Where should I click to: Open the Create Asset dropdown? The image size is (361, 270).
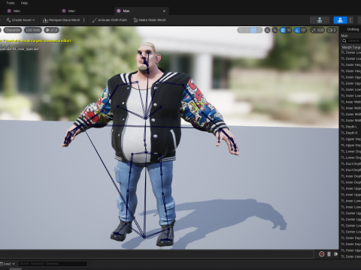coord(20,20)
